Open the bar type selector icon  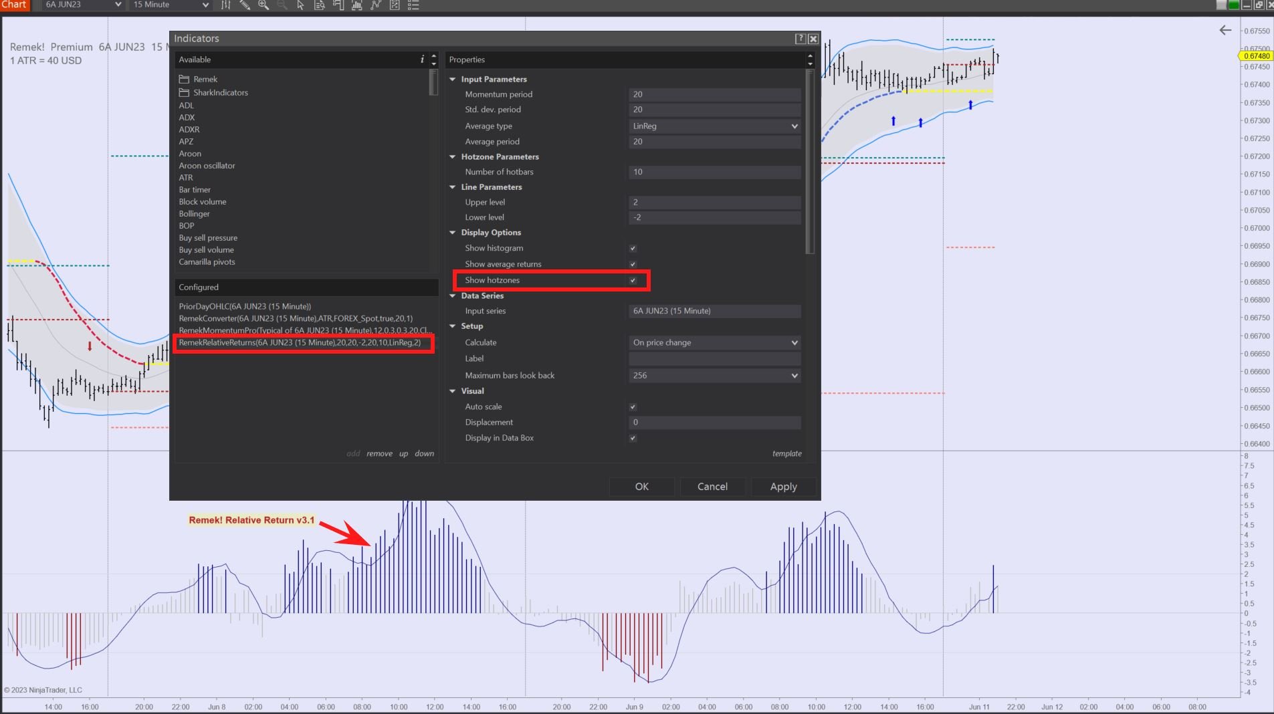226,5
